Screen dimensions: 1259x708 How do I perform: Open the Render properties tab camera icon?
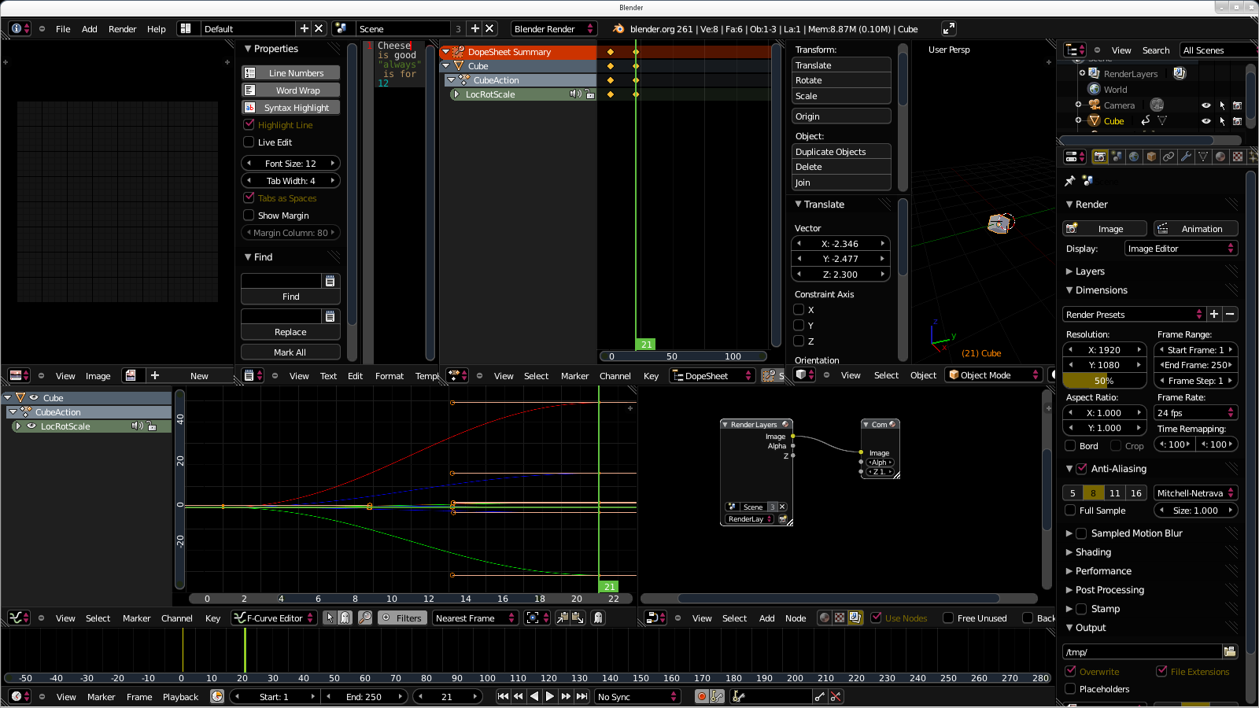[x=1099, y=157]
